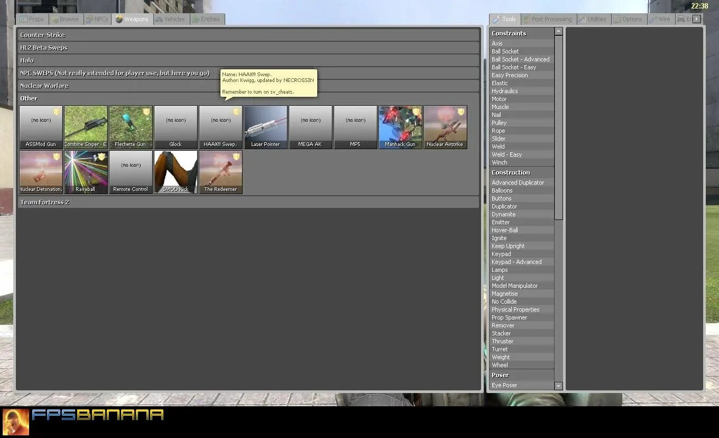Select the Nuclear Airstrike weapon

coord(445,127)
